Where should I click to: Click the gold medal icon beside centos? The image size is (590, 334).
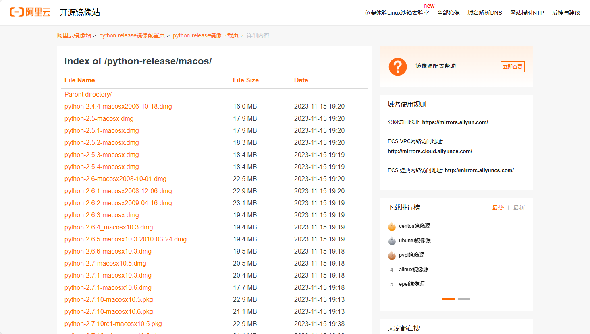(x=392, y=226)
